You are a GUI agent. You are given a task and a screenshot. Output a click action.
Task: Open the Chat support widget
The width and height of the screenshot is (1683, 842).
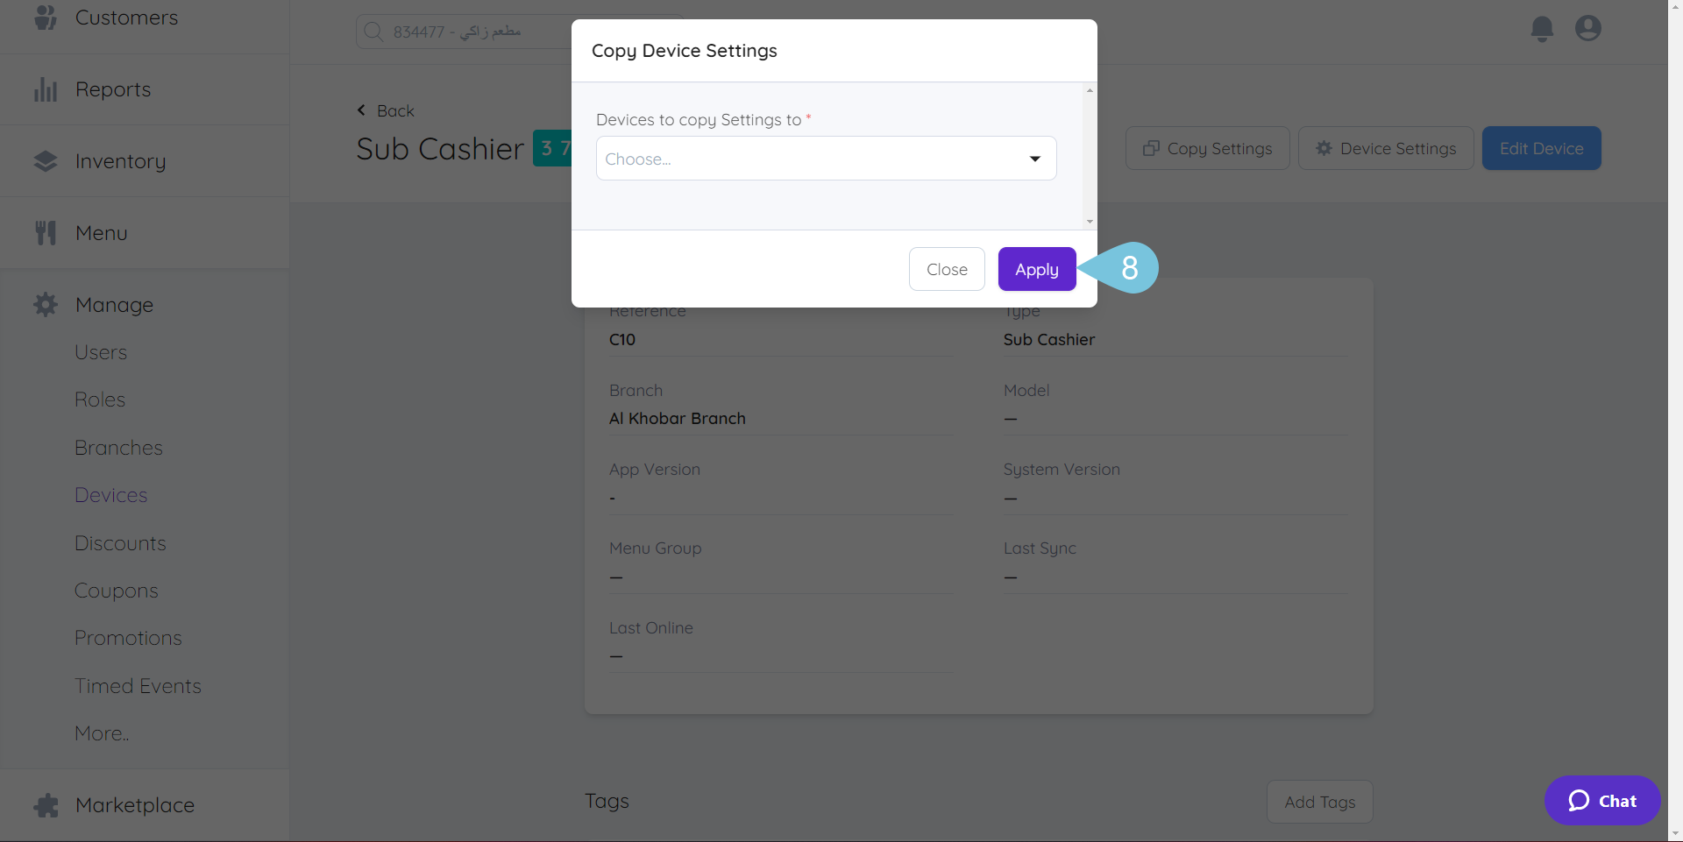coord(1601,801)
